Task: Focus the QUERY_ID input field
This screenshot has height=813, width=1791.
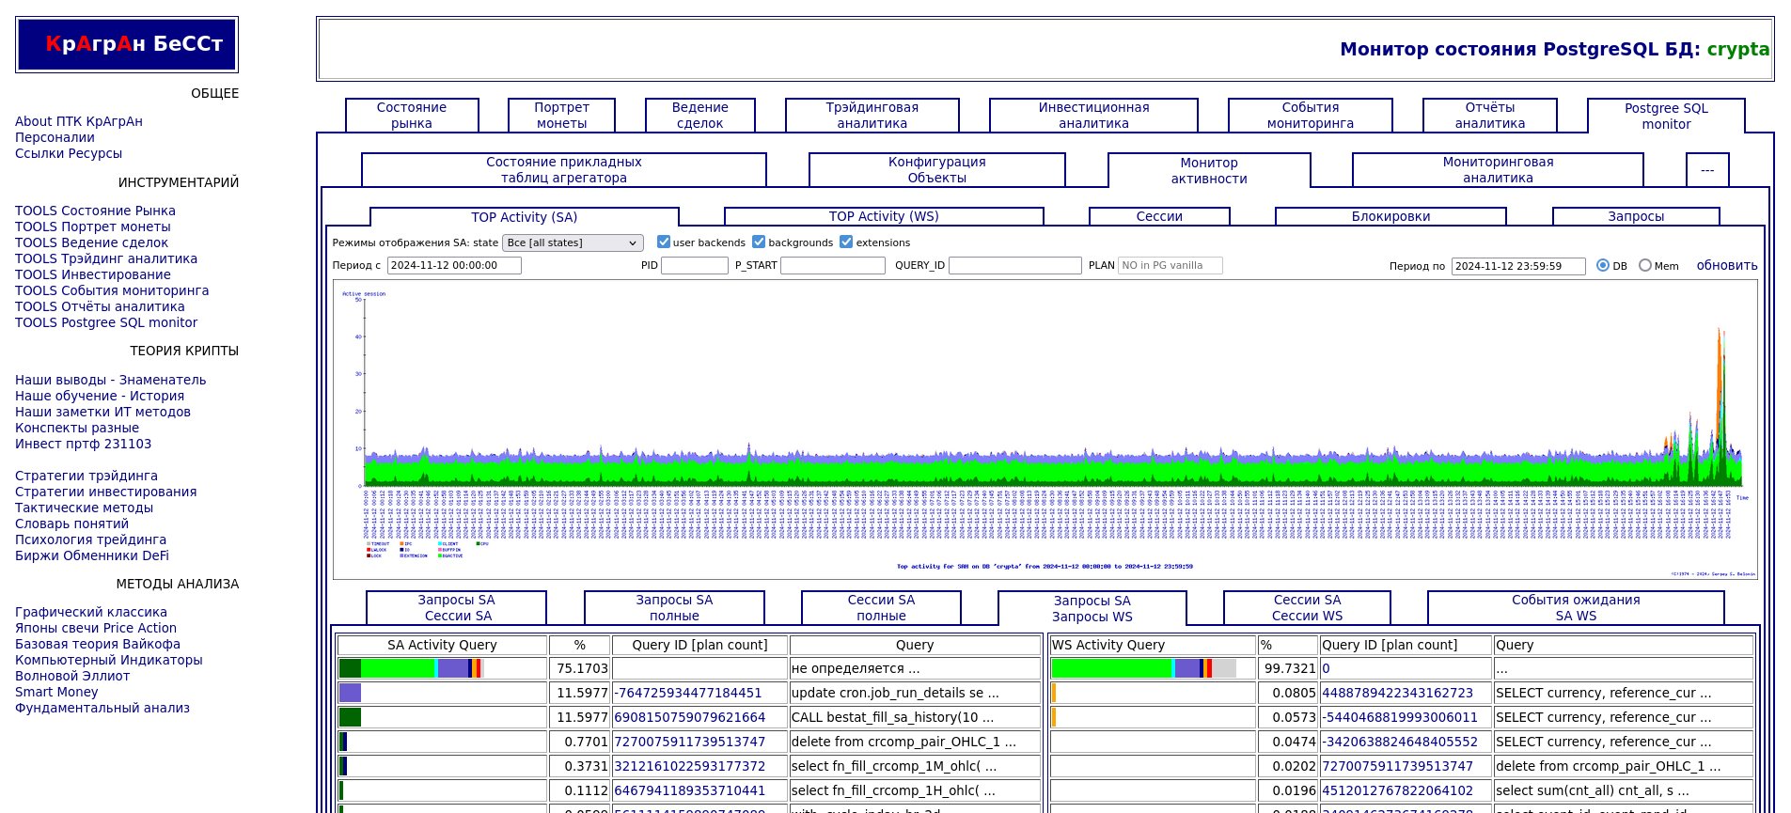Action: click(x=1014, y=266)
